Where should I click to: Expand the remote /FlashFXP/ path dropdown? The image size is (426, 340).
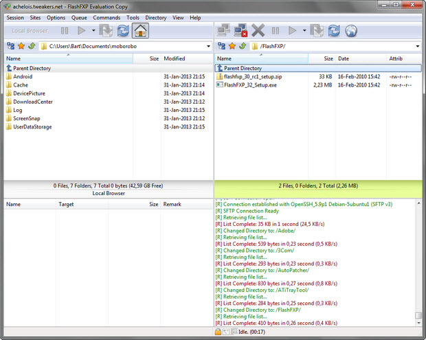point(418,46)
